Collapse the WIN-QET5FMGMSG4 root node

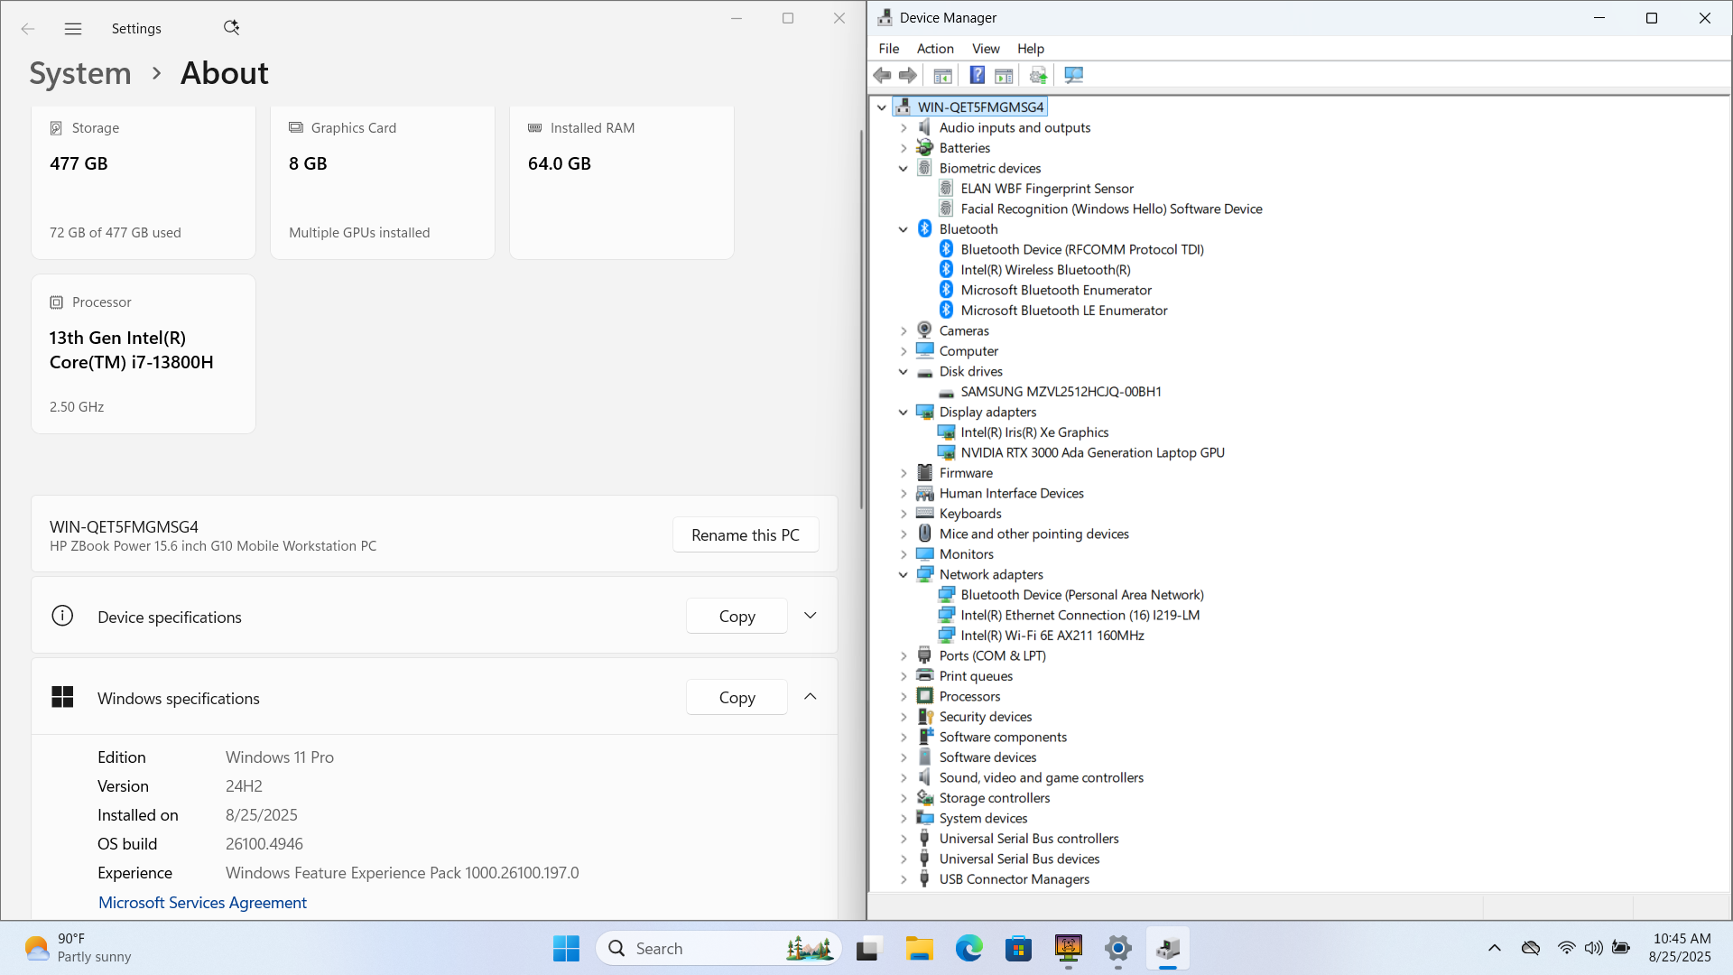tap(882, 107)
